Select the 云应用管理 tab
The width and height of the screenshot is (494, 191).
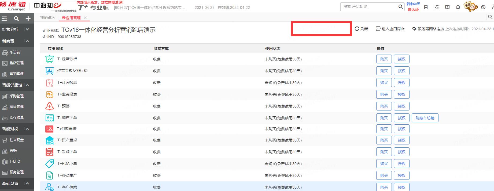coord(71,18)
